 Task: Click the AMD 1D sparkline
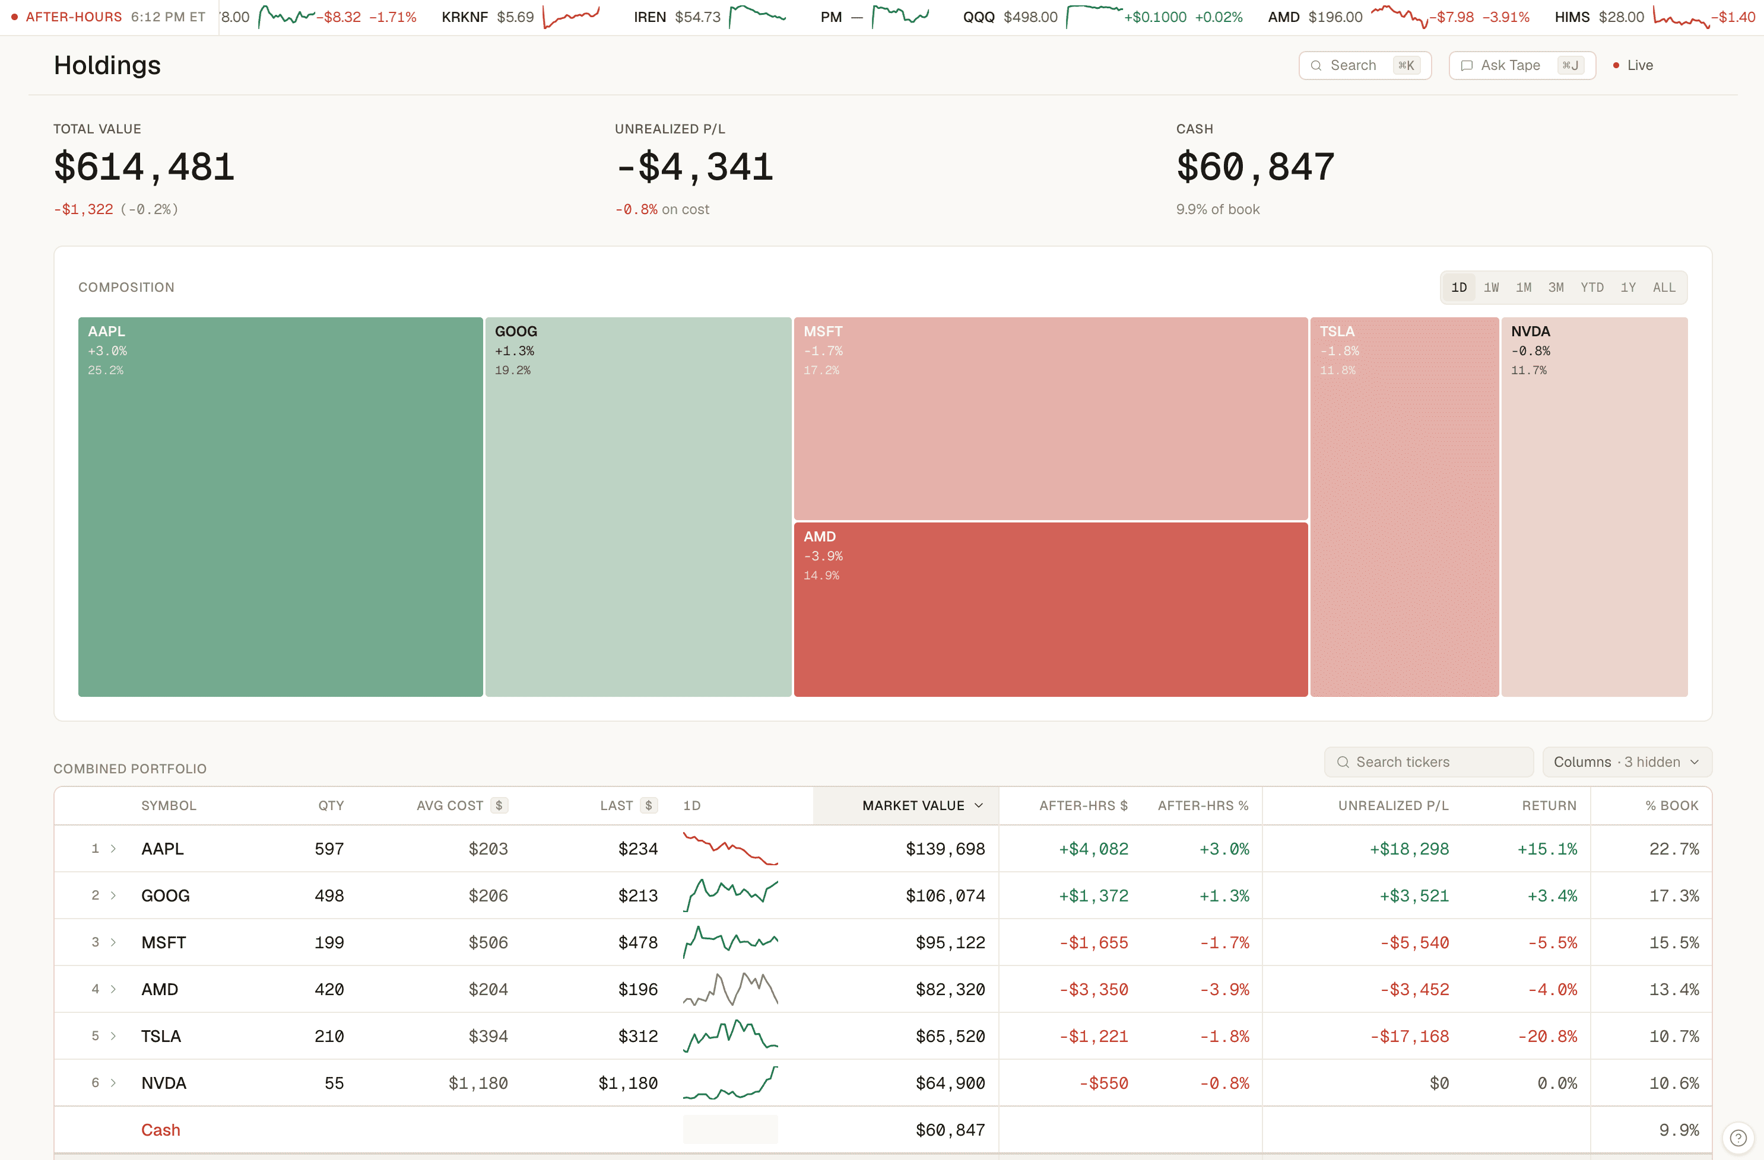pyautogui.click(x=730, y=989)
